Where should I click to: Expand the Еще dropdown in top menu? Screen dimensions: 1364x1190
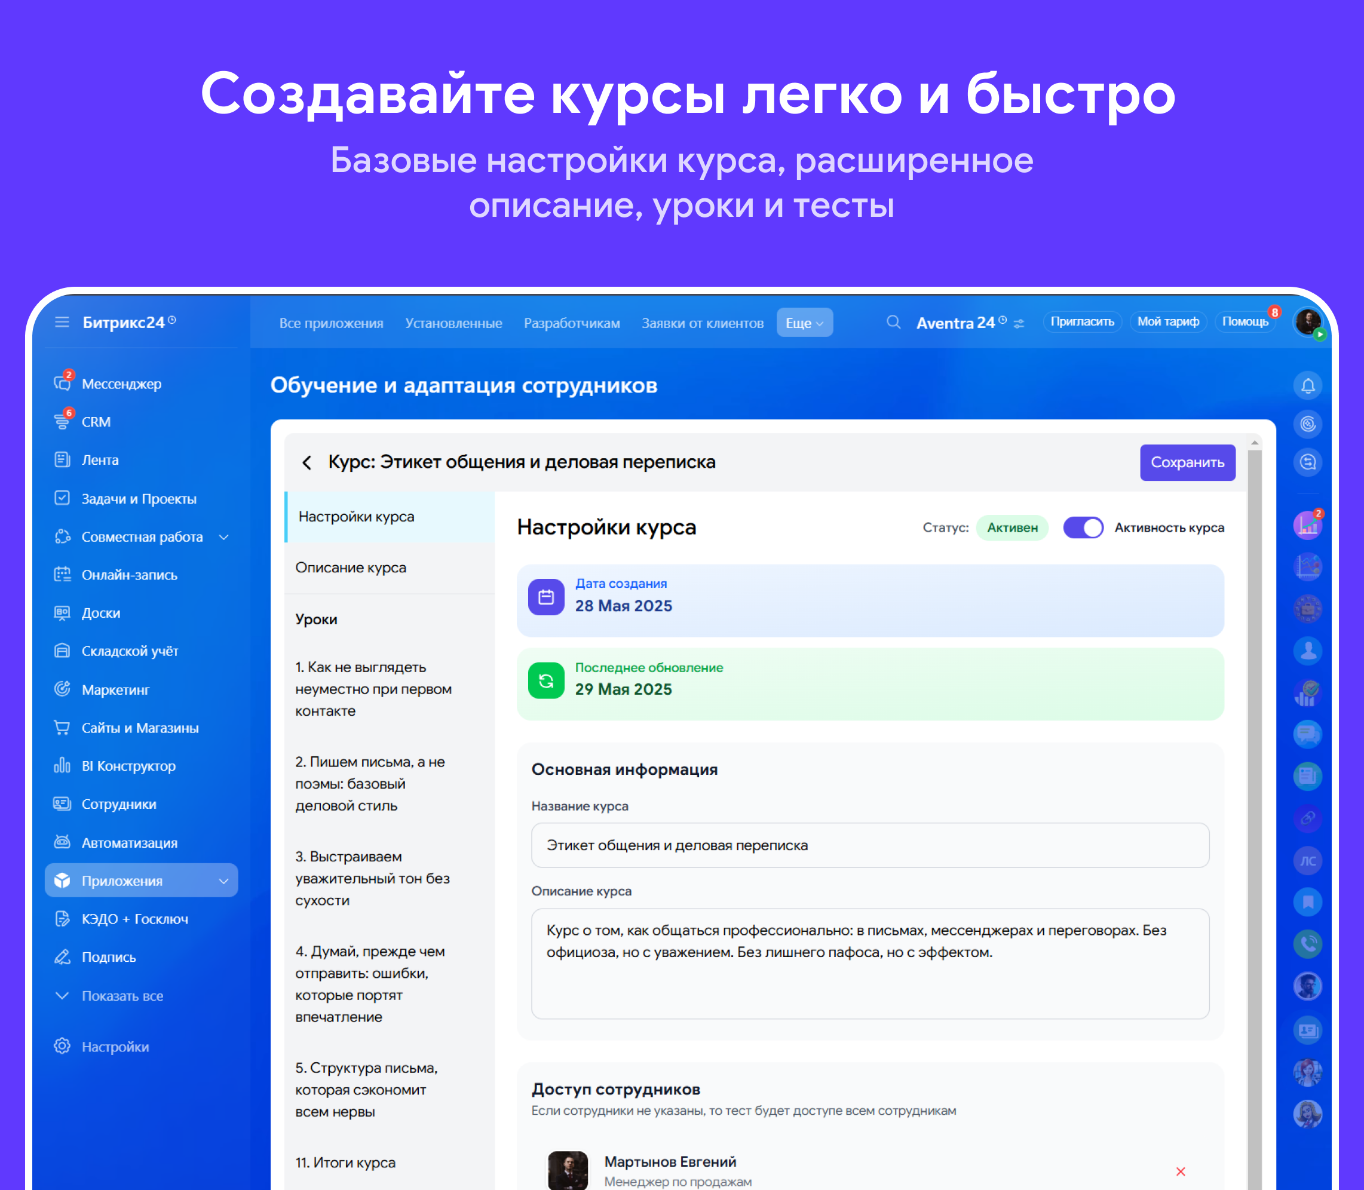point(804,323)
